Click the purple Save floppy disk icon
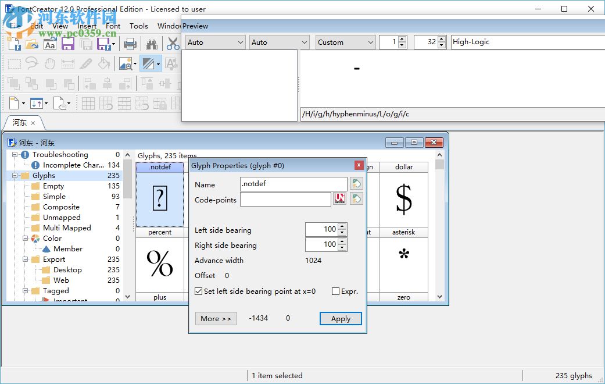605x384 pixels. tap(68, 44)
